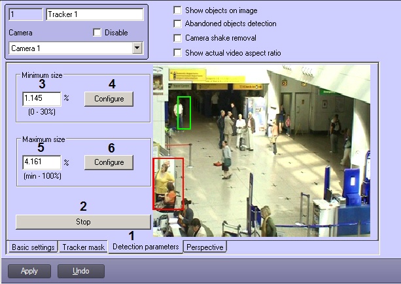Click the tracker ID number field
This screenshot has height=284, width=401.
point(26,14)
